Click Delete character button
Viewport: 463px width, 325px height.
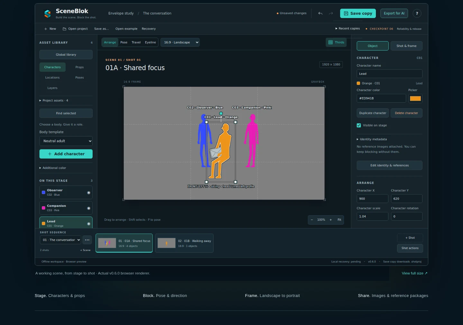(x=406, y=113)
